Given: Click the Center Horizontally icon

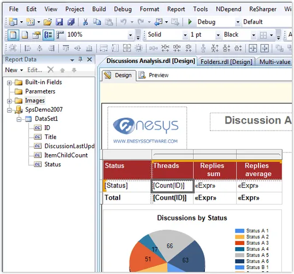Looking at the screenshot, I should [x=252, y=49].
